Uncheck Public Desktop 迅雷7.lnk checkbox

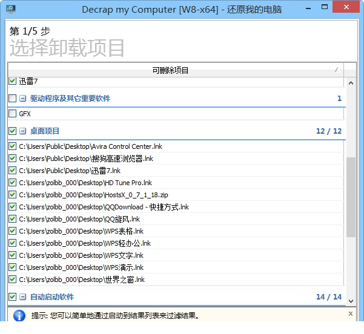point(12,171)
